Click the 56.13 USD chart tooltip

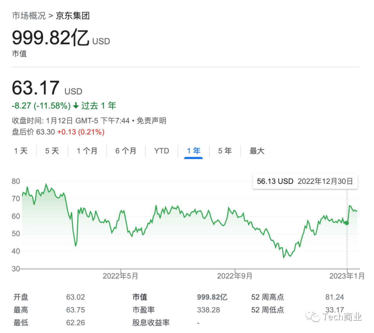(x=305, y=182)
